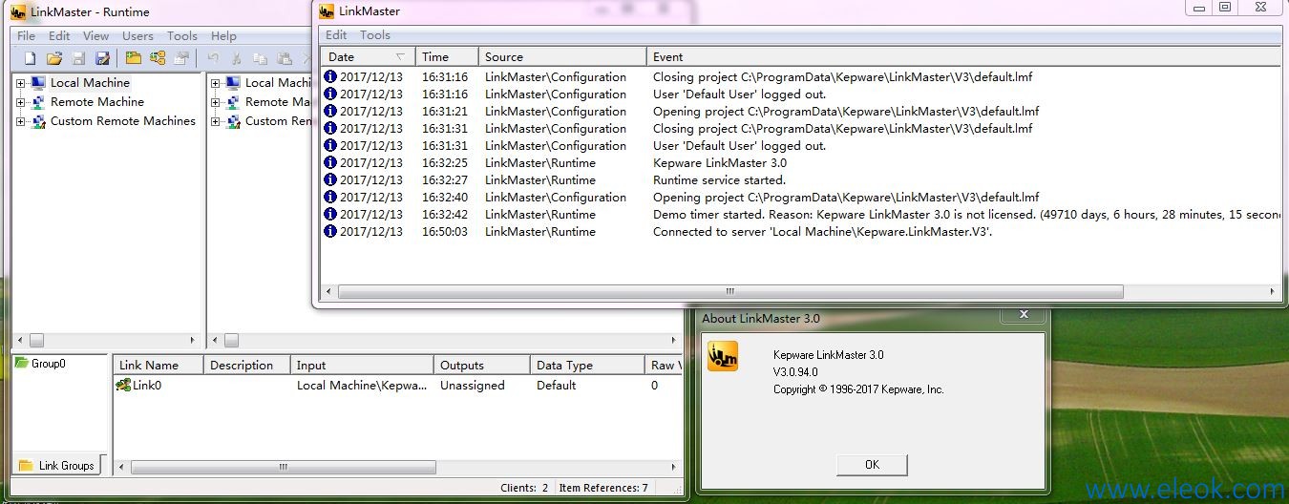Screen dimensions: 1289x504
Task: Expand Custom Remote Machines in left tree
Action: click(x=21, y=121)
